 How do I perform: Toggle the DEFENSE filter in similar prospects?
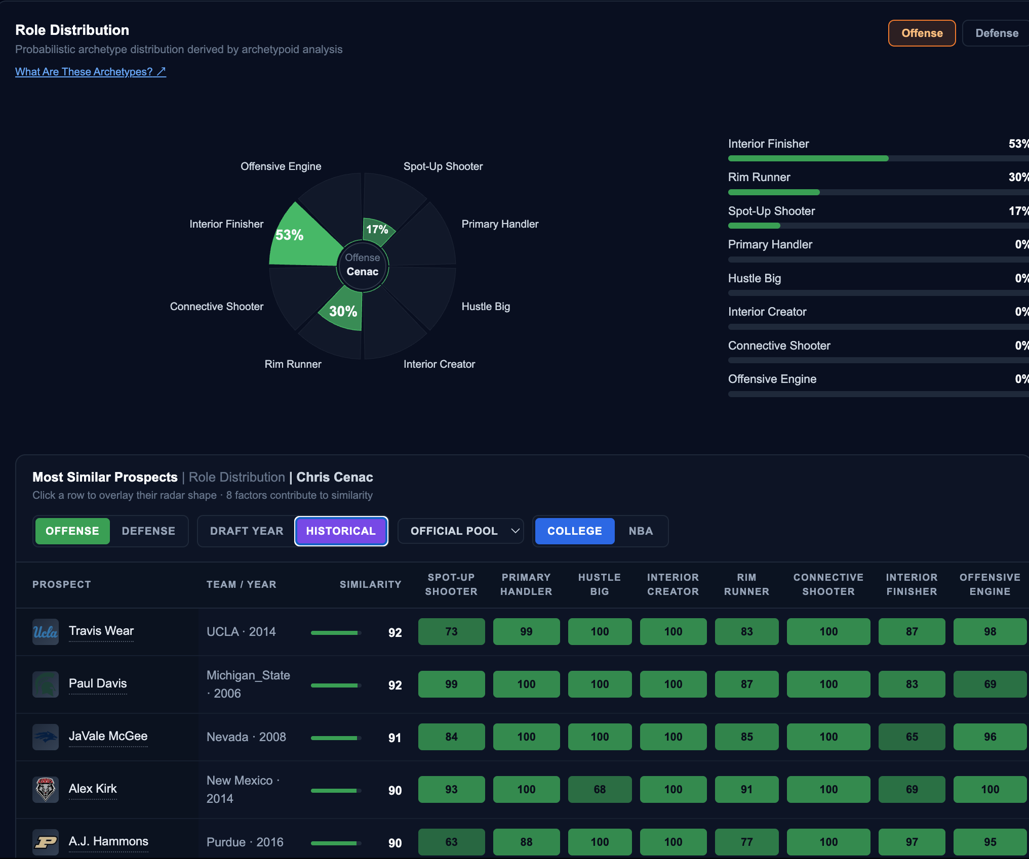148,531
